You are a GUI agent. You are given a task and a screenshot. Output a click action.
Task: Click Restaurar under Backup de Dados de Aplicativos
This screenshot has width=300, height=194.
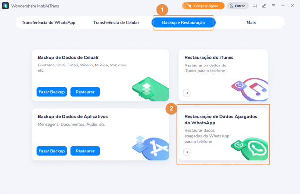point(85,151)
